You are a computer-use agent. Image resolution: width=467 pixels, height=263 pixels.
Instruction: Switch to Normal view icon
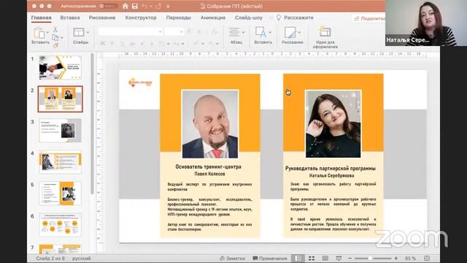pos(298,258)
